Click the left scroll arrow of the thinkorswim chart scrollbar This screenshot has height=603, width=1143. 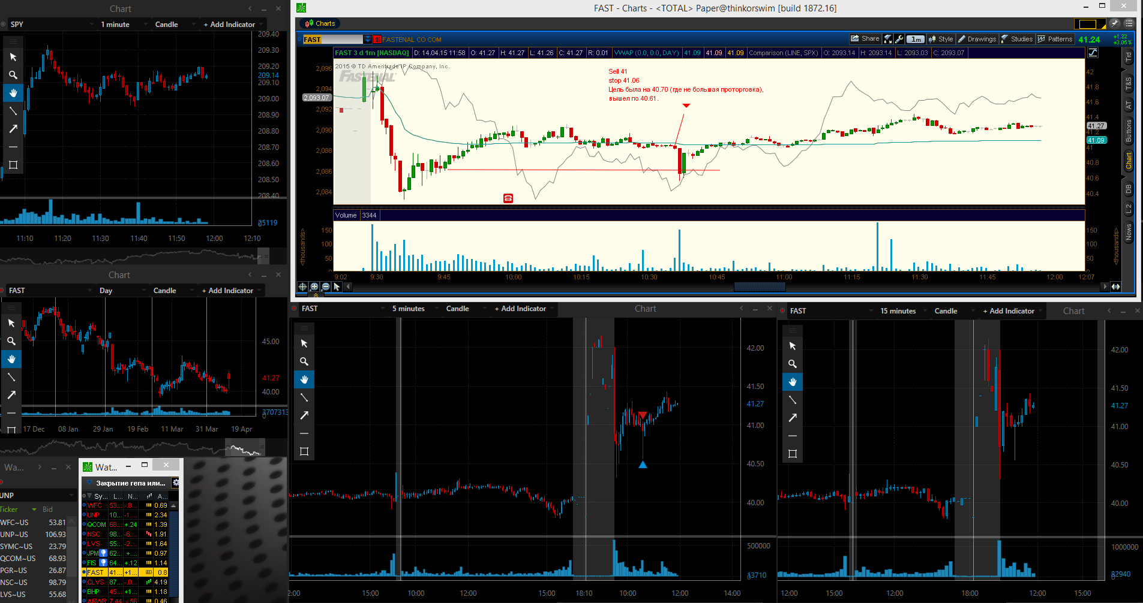coord(348,287)
